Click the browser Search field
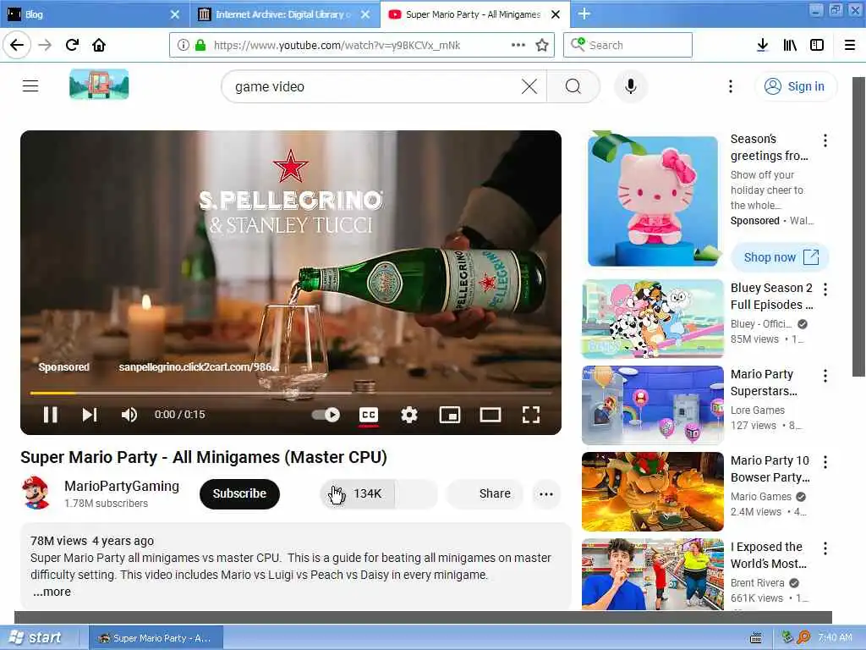This screenshot has width=866, height=650. [x=628, y=45]
